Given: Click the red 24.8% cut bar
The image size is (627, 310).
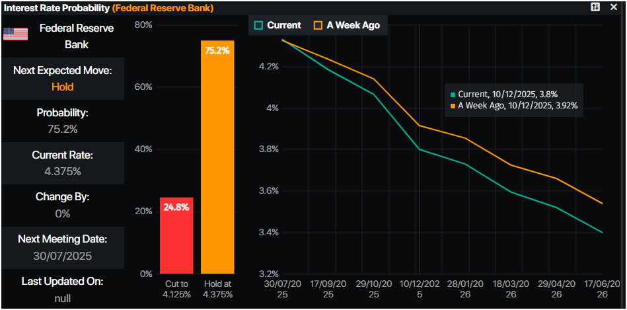Looking at the screenshot, I should coord(176,235).
